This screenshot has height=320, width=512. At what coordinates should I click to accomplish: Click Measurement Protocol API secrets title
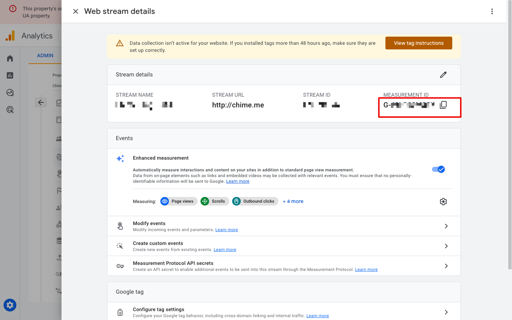[173, 263]
